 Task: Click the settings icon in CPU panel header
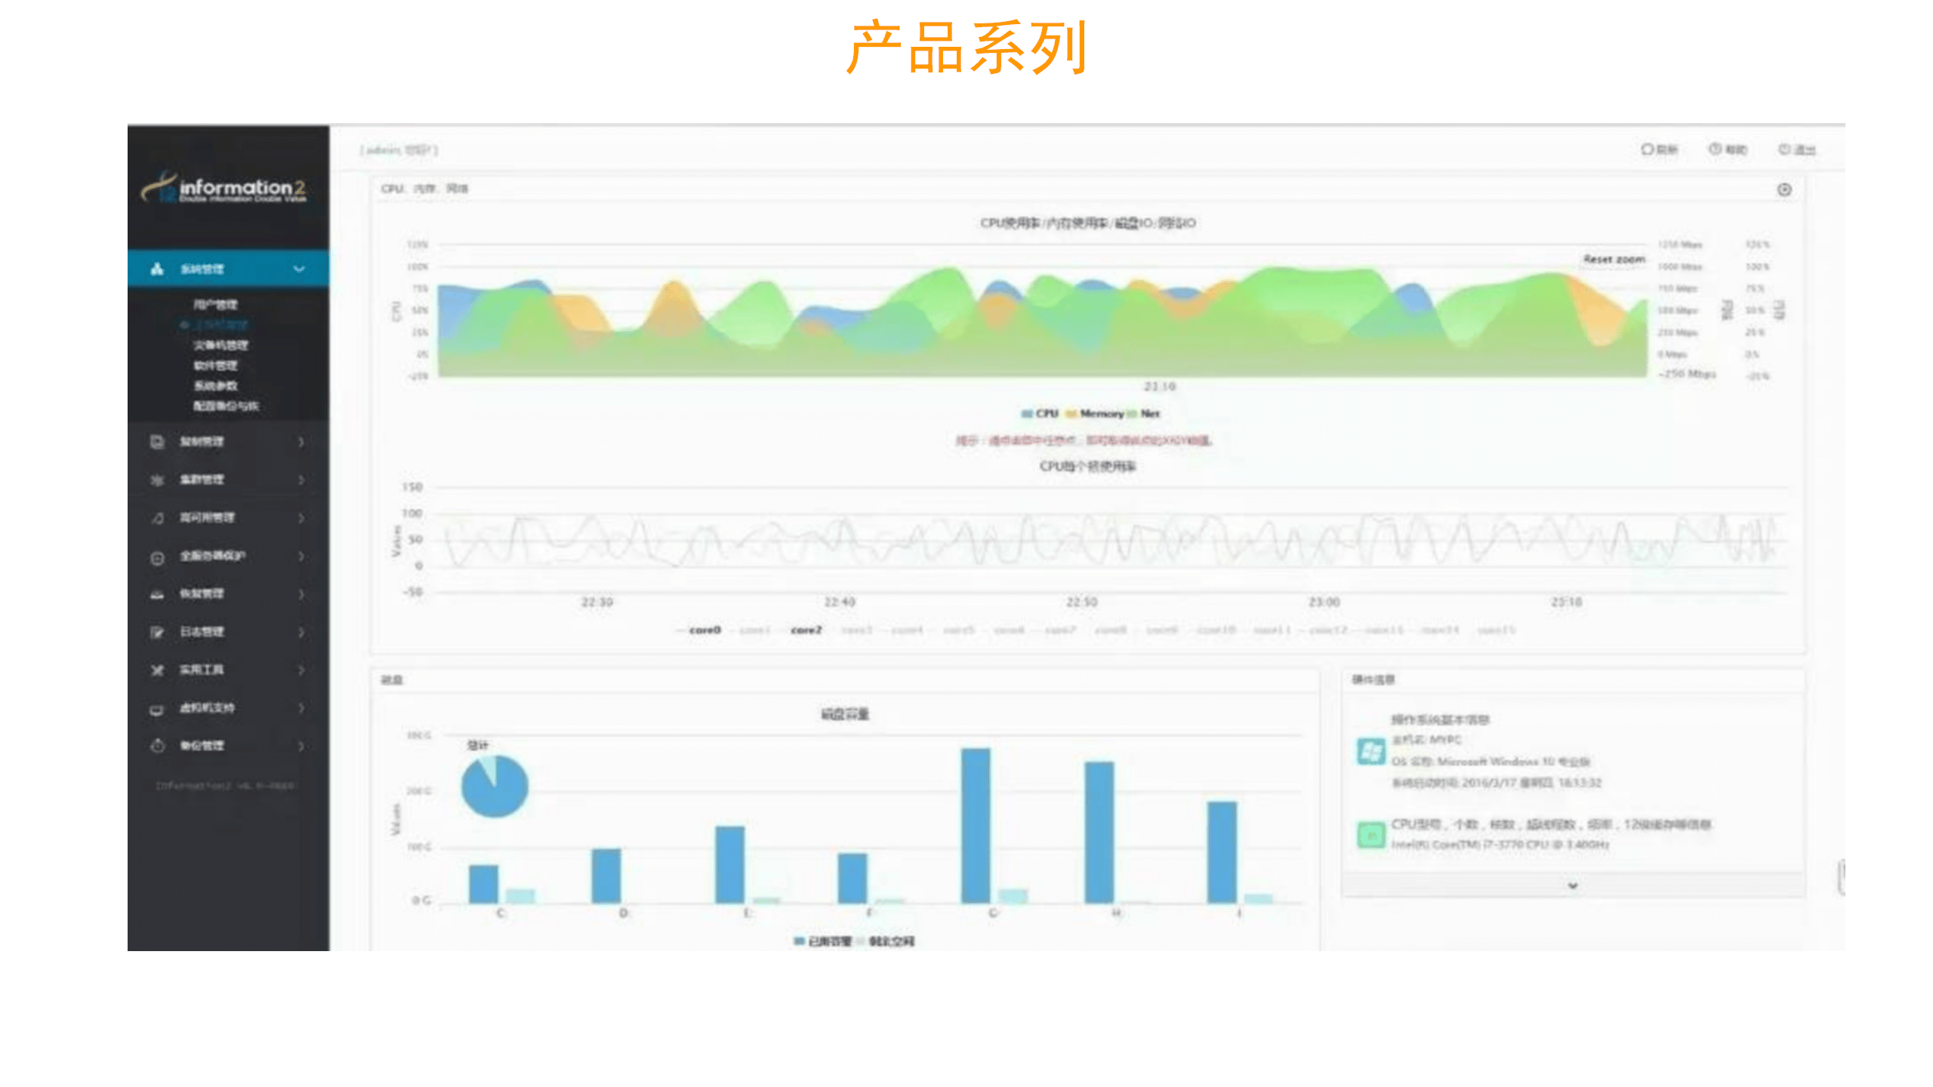pos(1783,189)
